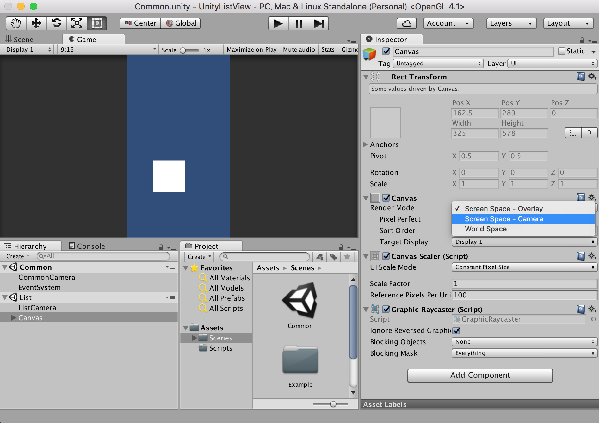Toggle the Canvas component enabled checkbox
The height and width of the screenshot is (423, 599).
(x=386, y=198)
